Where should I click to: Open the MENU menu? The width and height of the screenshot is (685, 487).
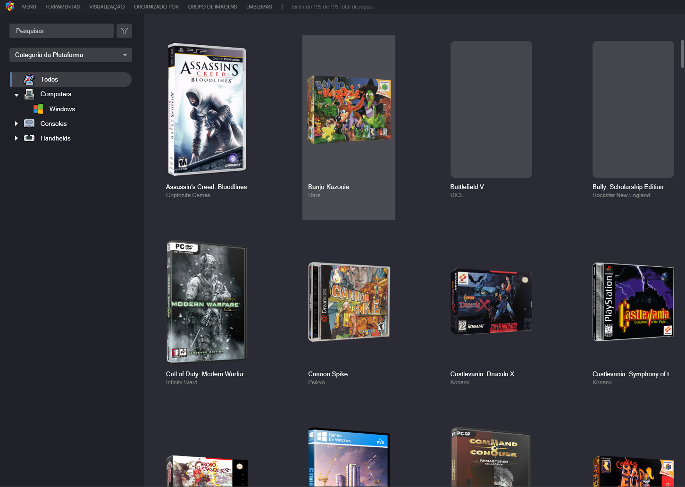29,7
